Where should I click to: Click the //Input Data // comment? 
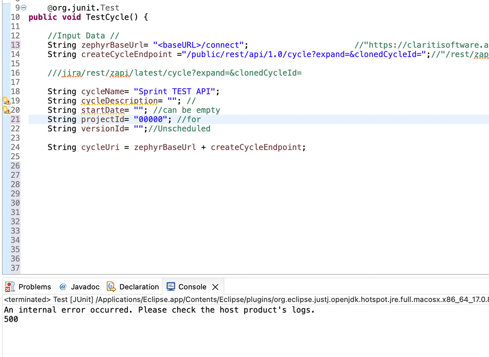point(83,36)
